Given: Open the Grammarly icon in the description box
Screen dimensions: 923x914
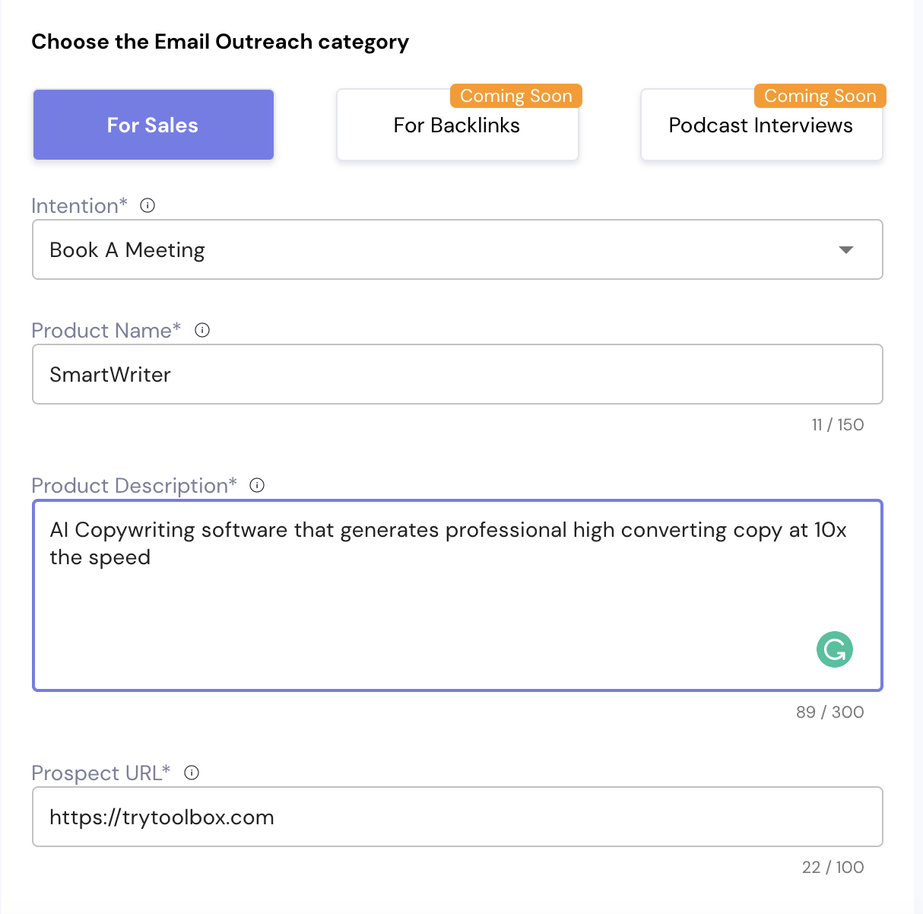Looking at the screenshot, I should [x=834, y=649].
